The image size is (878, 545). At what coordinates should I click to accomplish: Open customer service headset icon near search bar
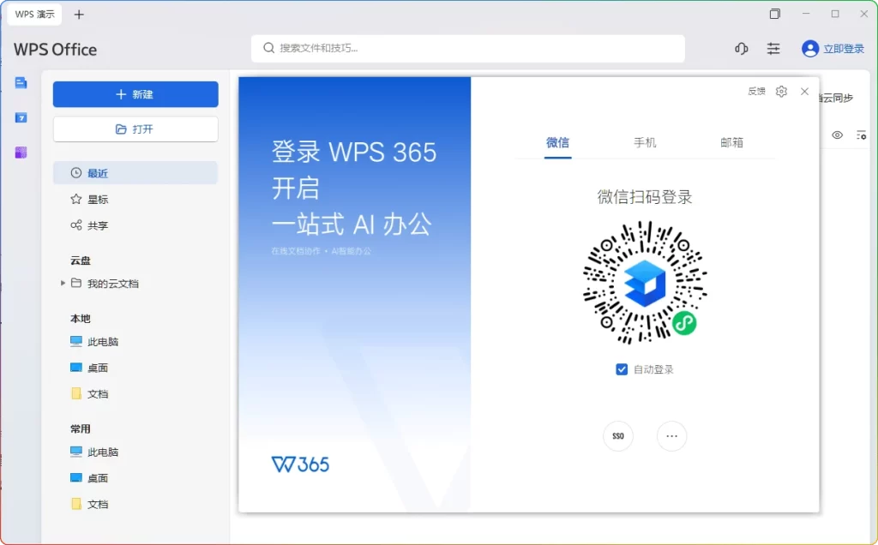point(741,49)
